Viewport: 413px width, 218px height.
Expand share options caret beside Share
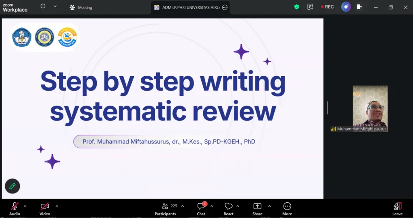pyautogui.click(x=269, y=206)
